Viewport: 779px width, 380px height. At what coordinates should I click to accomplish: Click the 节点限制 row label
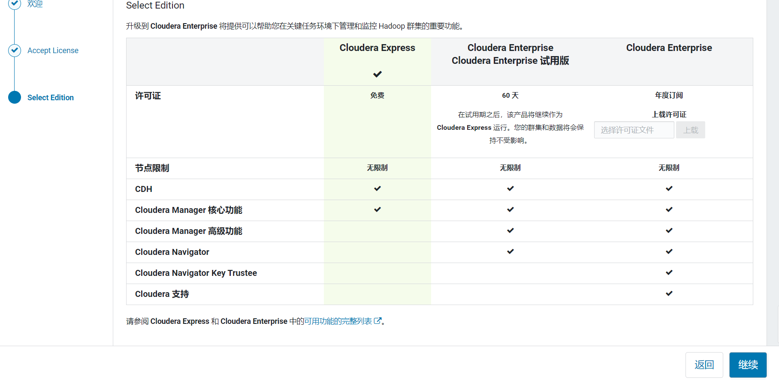point(152,168)
